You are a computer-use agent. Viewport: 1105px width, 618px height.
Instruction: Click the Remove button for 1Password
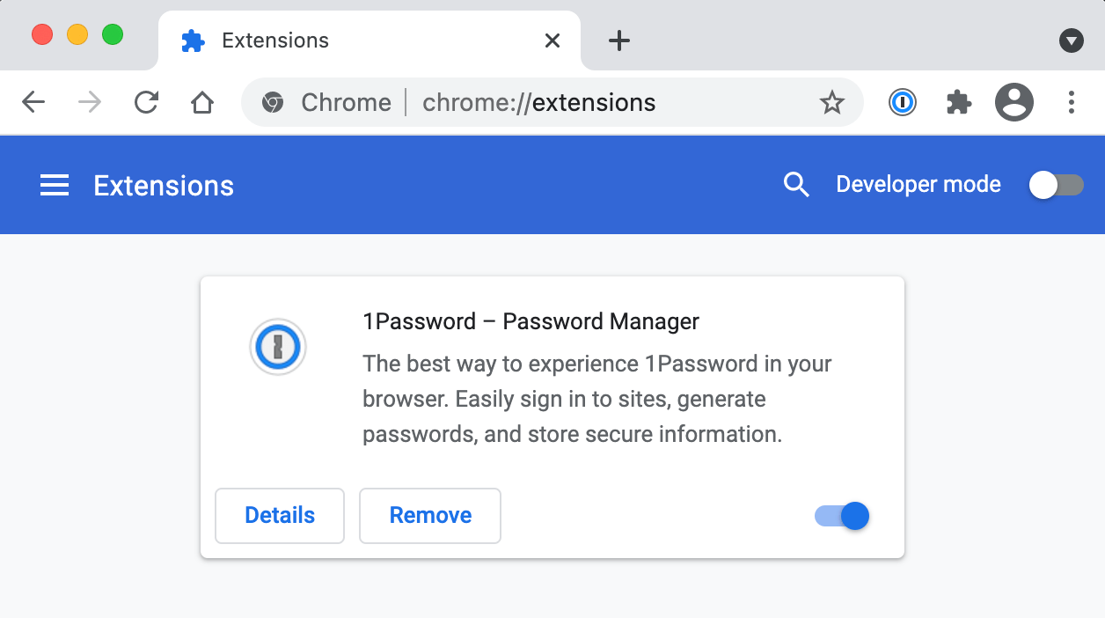coord(430,516)
